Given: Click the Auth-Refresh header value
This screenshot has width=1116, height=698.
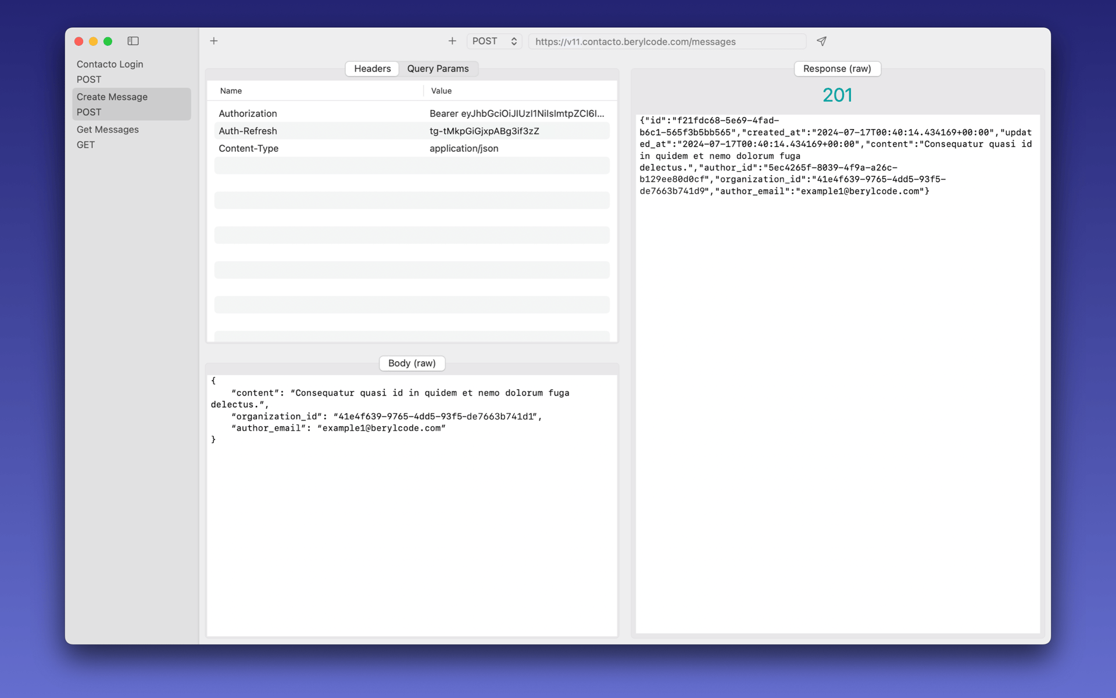Looking at the screenshot, I should click(x=484, y=131).
